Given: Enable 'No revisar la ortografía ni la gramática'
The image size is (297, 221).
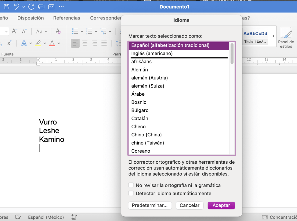Looking at the screenshot, I should (131, 185).
